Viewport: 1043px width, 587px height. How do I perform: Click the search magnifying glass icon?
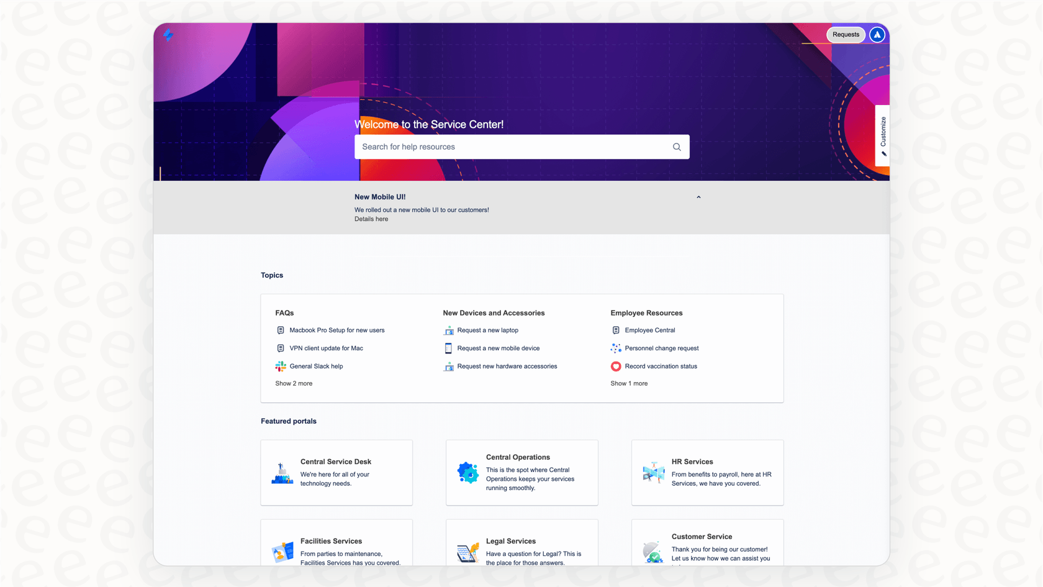coord(677,147)
